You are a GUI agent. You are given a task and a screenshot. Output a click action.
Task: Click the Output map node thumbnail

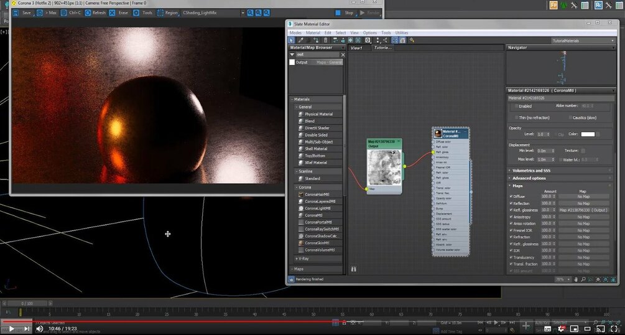click(384, 167)
